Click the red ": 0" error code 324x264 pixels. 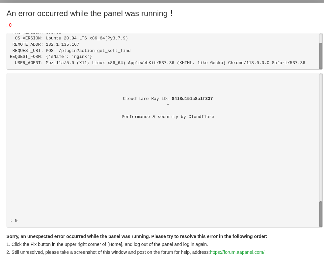click(9, 25)
